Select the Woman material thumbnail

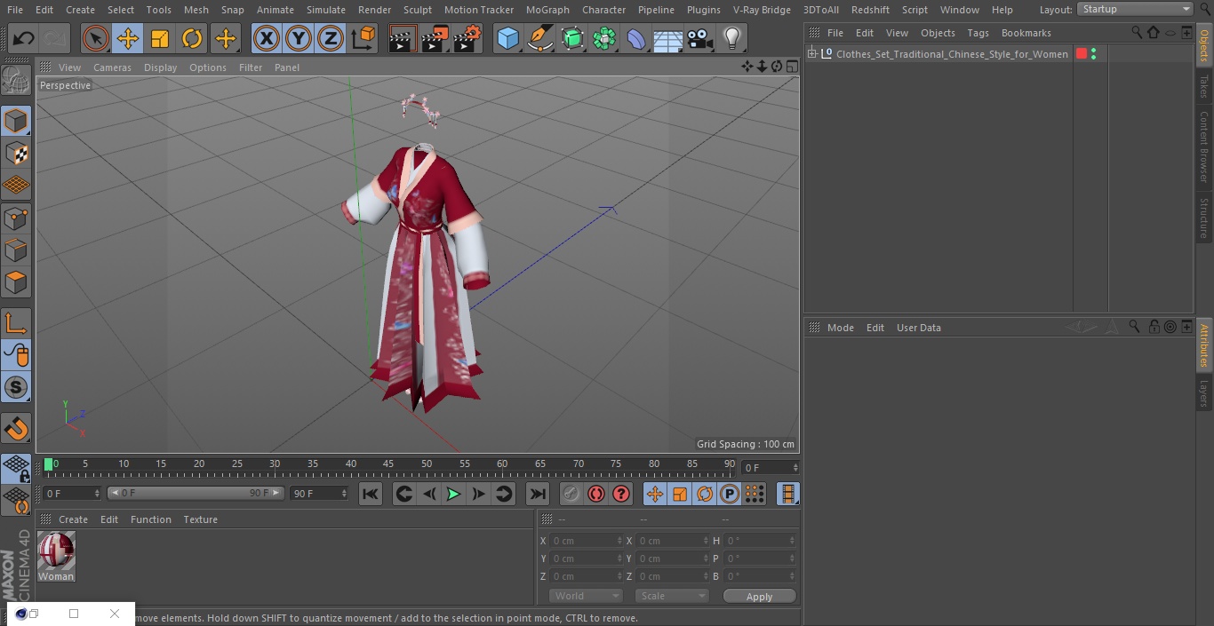56,551
